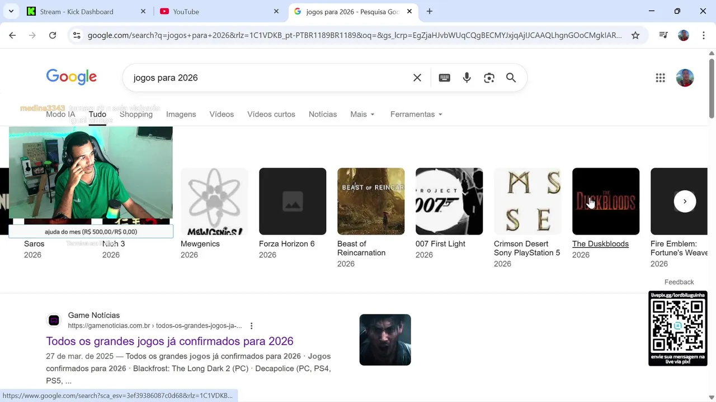Select the Shopping tab
Screen dimensions: 716x402
coord(136,114)
